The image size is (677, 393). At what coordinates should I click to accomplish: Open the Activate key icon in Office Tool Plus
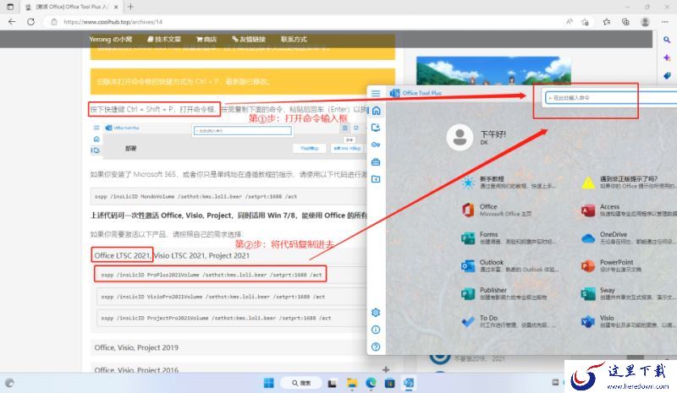tap(376, 145)
